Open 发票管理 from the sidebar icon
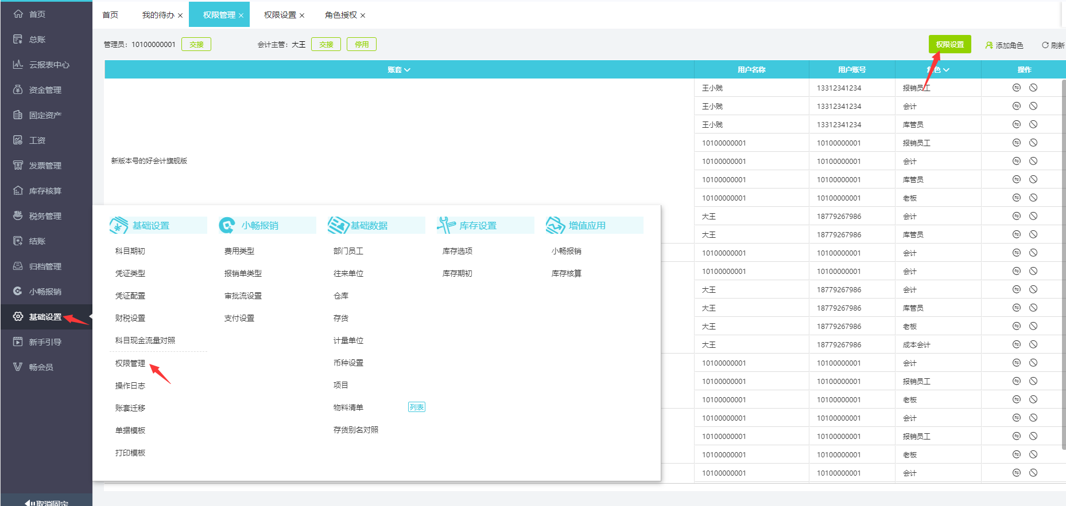The image size is (1066, 506). 18,166
